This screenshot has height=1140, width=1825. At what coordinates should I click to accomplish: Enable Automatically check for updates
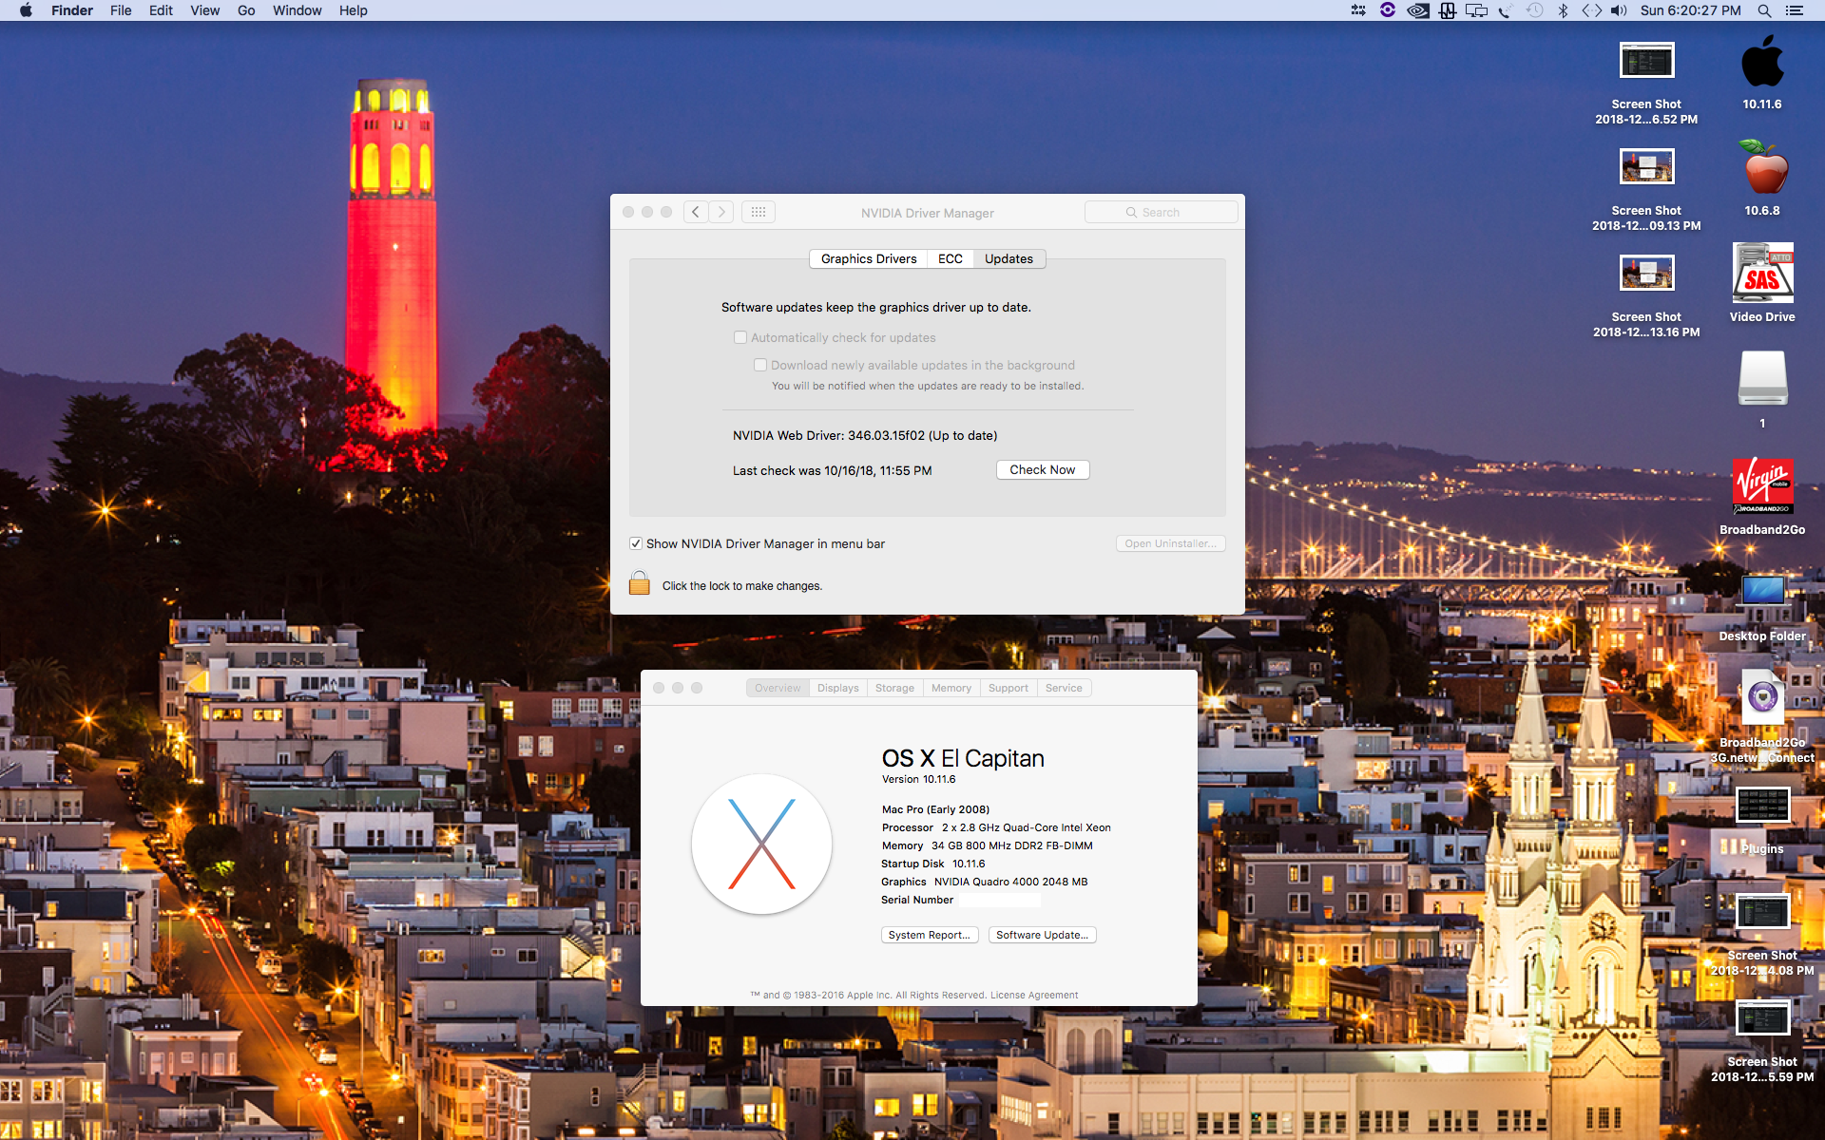(740, 337)
